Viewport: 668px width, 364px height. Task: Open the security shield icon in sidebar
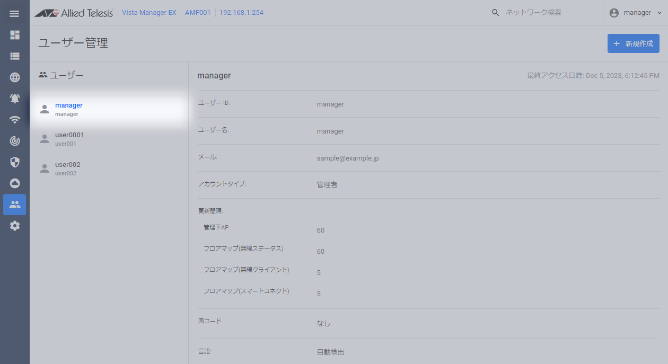pyautogui.click(x=15, y=162)
